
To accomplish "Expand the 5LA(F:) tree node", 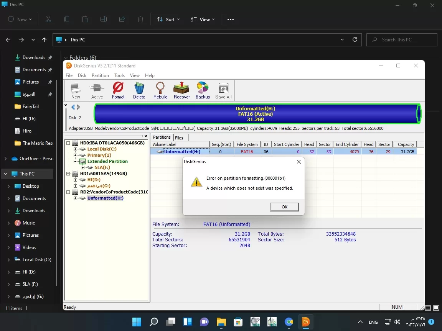I will pyautogui.click(x=82, y=167).
